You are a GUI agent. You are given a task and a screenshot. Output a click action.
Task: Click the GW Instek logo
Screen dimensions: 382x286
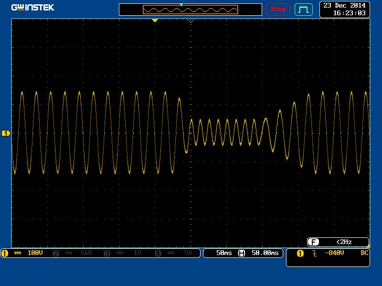click(32, 8)
